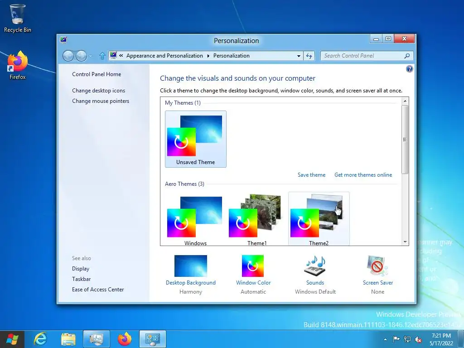Image resolution: width=464 pixels, height=348 pixels.
Task: Open Change desktop icons link
Action: (x=98, y=91)
